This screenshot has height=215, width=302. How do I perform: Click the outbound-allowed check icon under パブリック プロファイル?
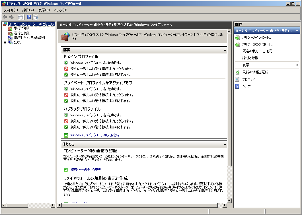[x=66, y=127]
